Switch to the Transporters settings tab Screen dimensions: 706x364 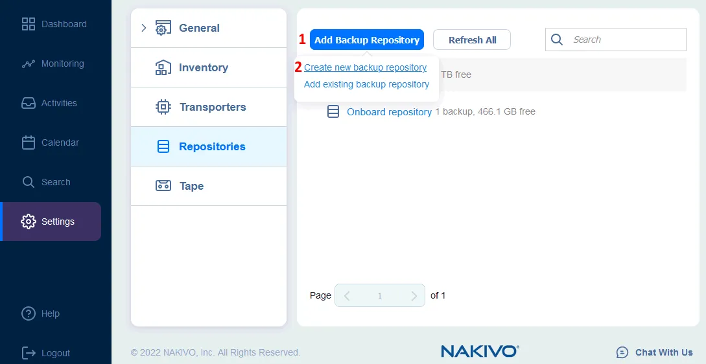[x=212, y=108]
